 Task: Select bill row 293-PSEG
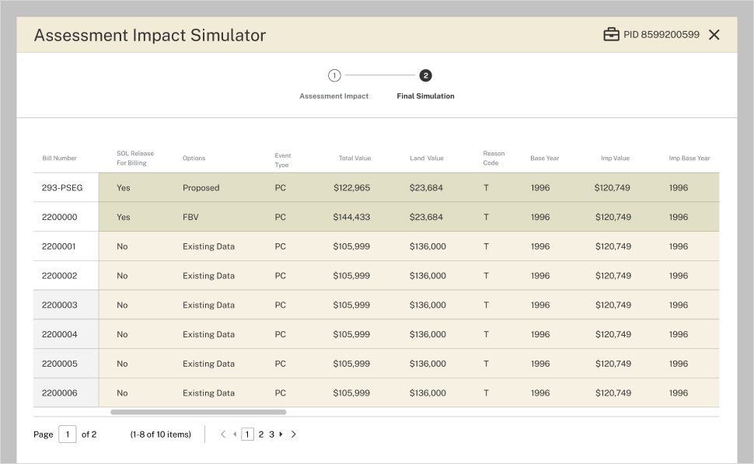point(62,188)
